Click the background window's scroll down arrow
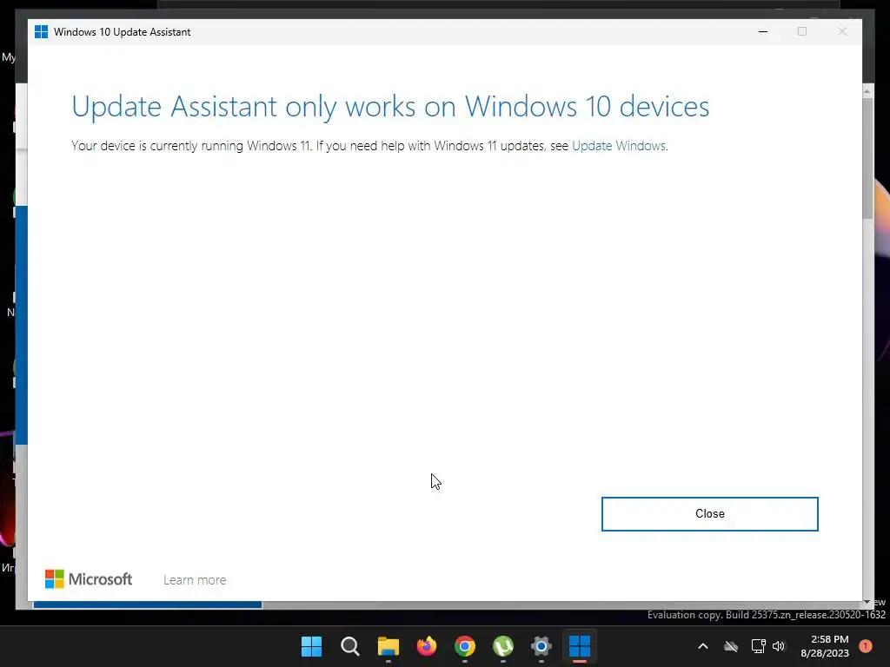Image resolution: width=890 pixels, height=667 pixels. pyautogui.click(x=867, y=601)
